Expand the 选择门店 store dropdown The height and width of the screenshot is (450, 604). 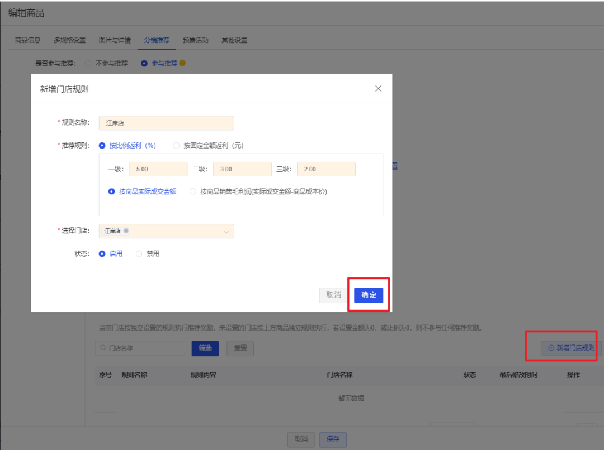225,231
